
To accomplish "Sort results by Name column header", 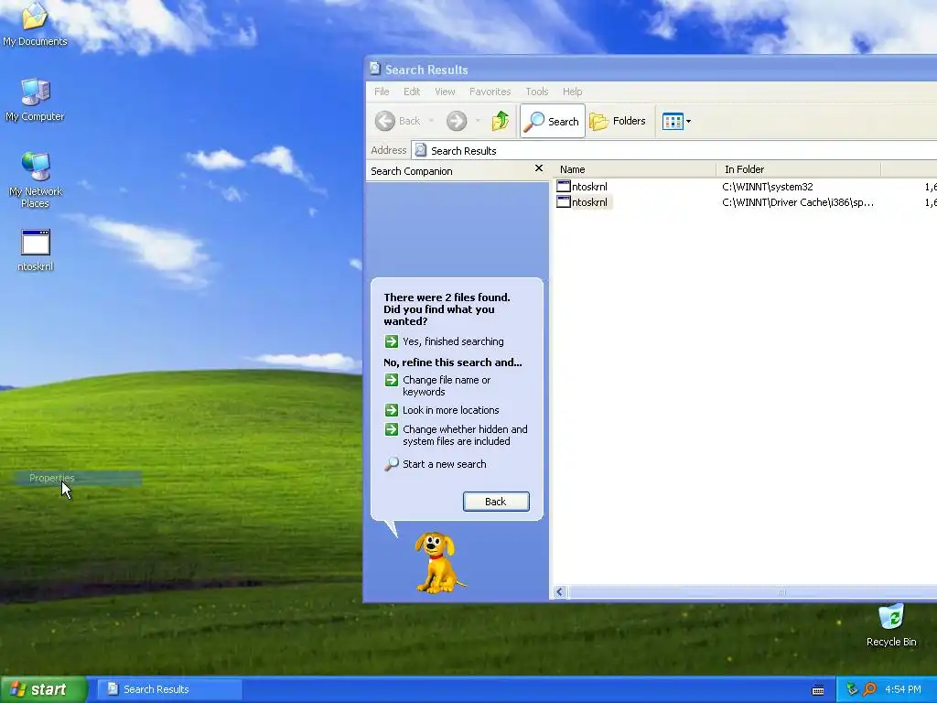I will [635, 169].
